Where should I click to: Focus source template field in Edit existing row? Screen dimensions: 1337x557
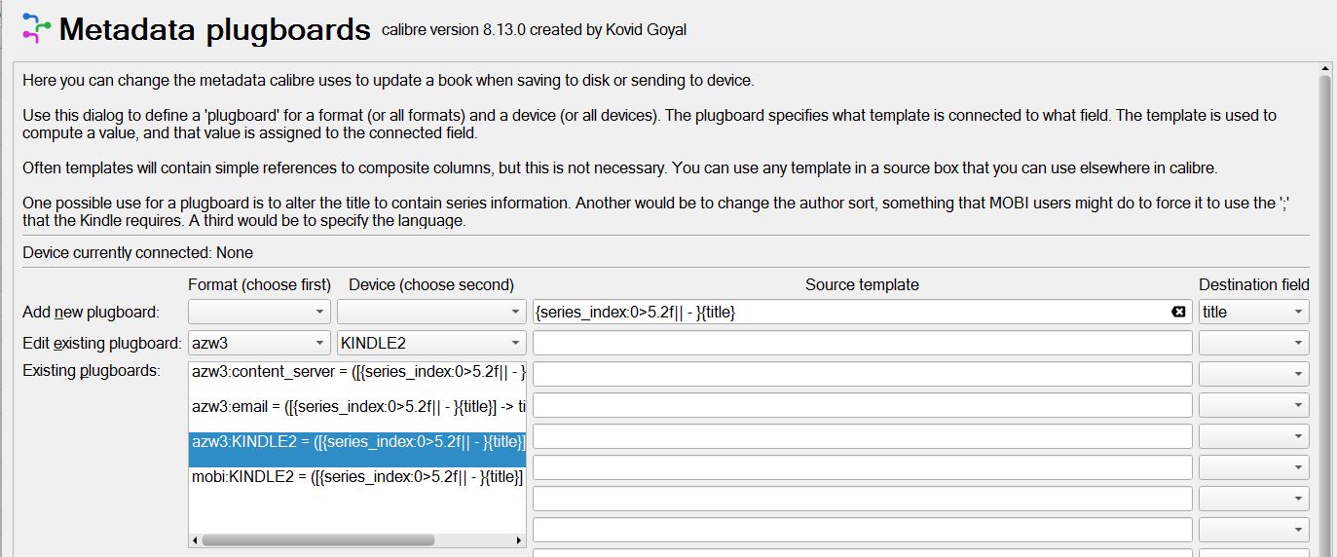pyautogui.click(x=862, y=343)
